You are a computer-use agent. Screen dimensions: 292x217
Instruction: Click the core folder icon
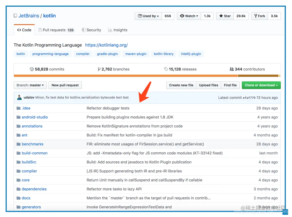(18, 180)
